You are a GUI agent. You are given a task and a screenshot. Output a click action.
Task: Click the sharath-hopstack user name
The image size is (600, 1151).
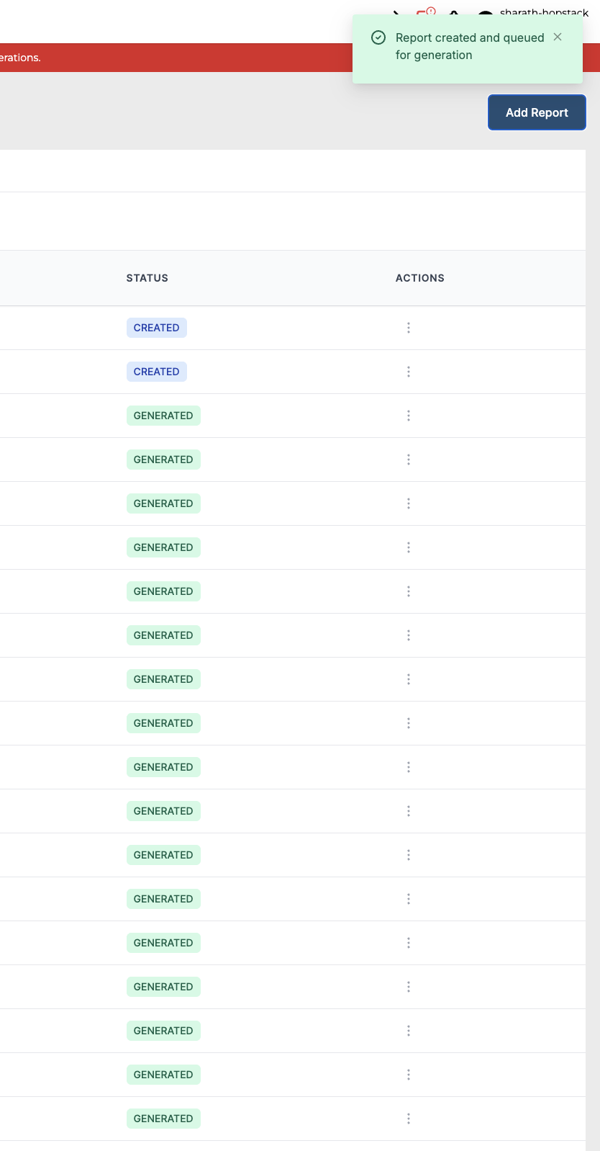pos(544,12)
